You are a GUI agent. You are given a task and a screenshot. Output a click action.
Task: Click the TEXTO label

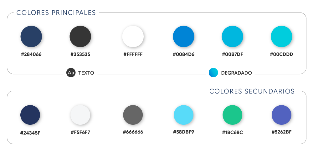tap(86, 73)
